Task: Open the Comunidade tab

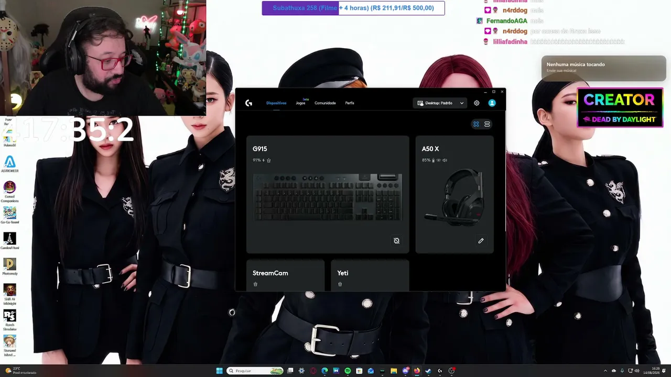Action: [325, 103]
